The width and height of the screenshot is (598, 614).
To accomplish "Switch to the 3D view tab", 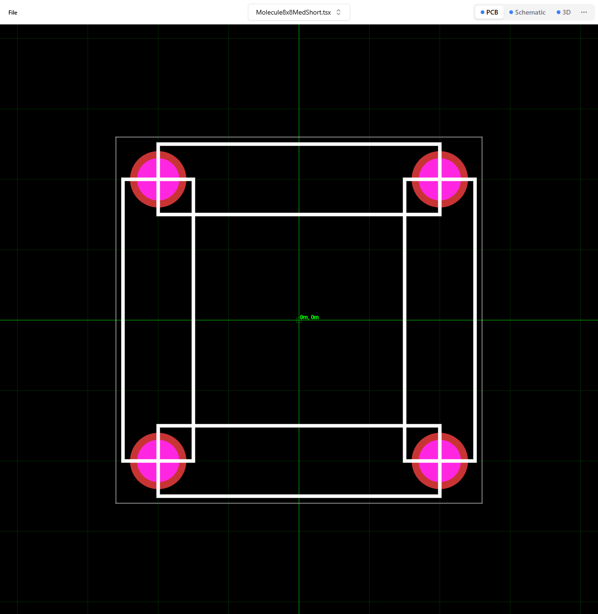I will [x=564, y=12].
